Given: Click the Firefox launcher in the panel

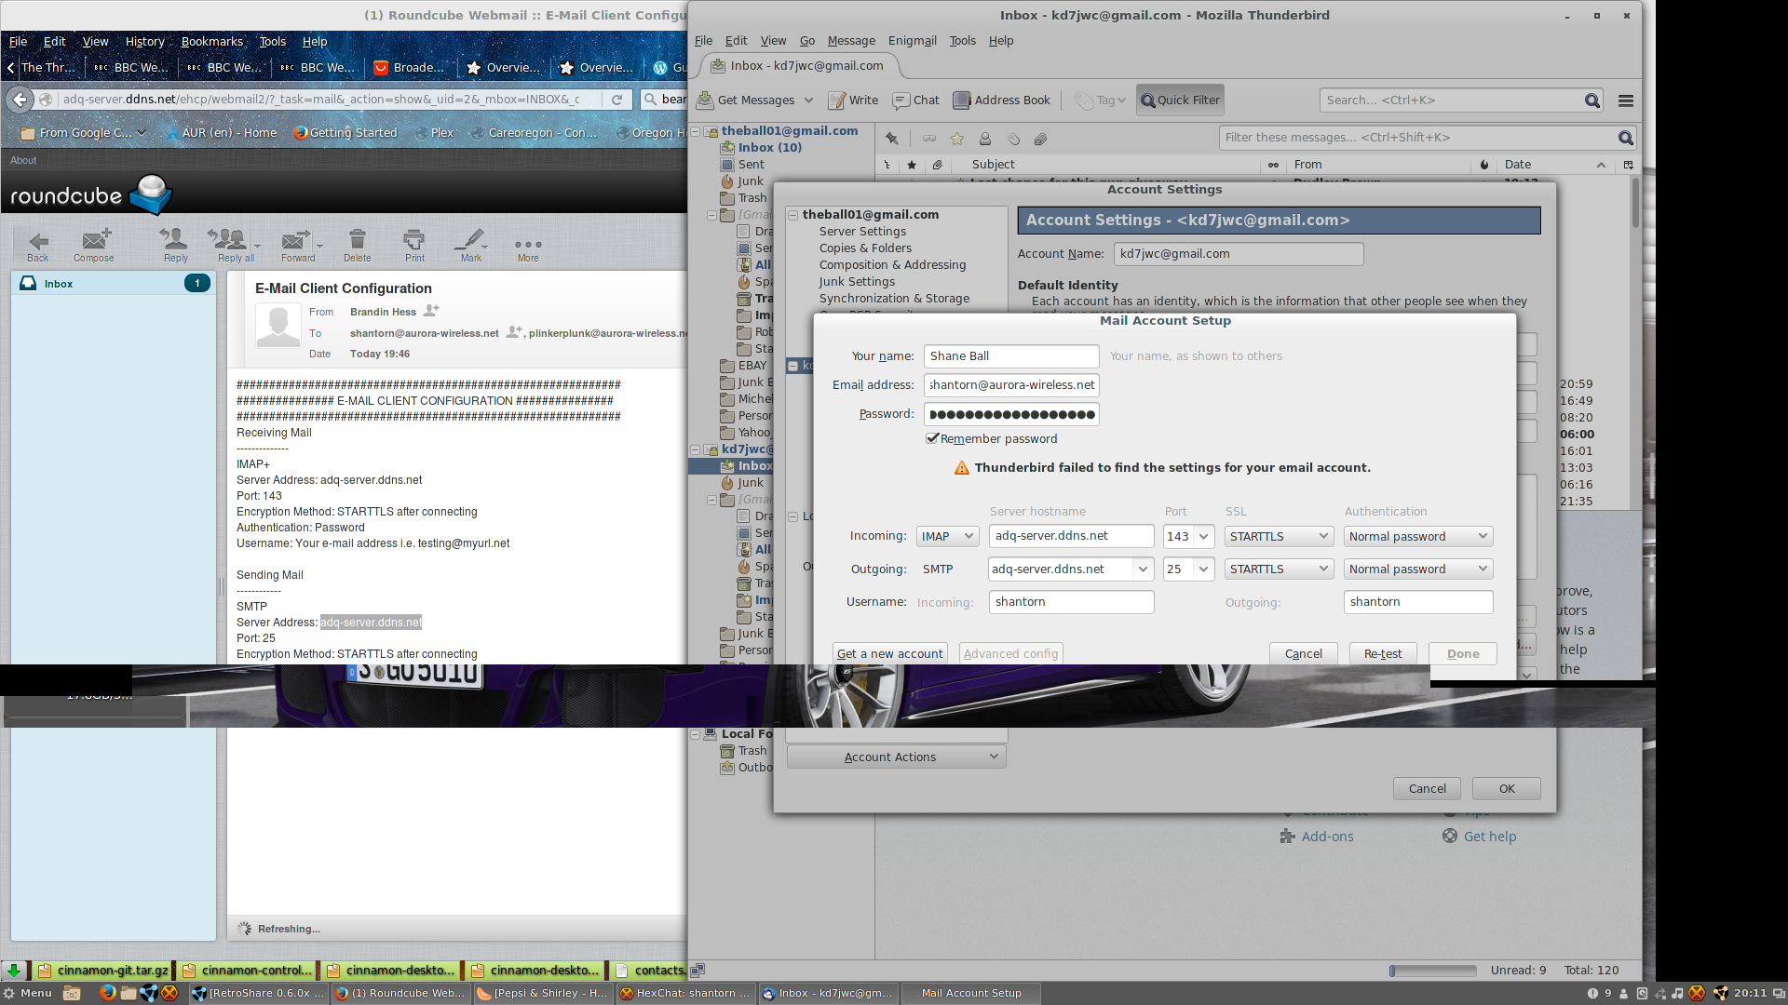Looking at the screenshot, I should pyautogui.click(x=108, y=993).
